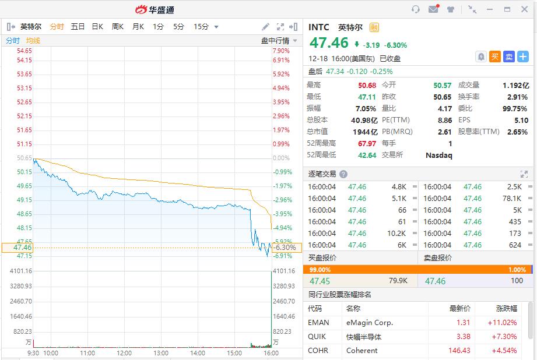Screen dimensions: 537x360
Task: Select the 买盘报价 tab
Action: click(x=322, y=258)
